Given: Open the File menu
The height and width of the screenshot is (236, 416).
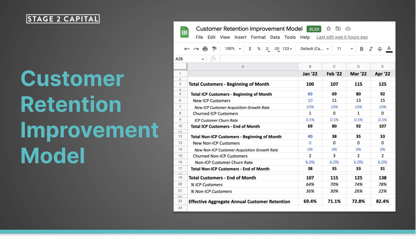Looking at the screenshot, I should (x=199, y=37).
